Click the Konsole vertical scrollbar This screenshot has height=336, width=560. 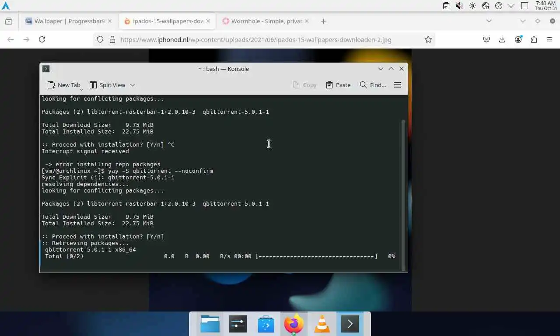click(x=403, y=195)
